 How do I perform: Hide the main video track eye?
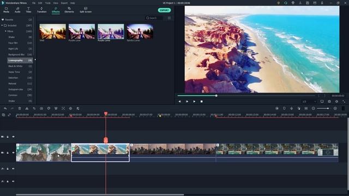click(x=13, y=153)
